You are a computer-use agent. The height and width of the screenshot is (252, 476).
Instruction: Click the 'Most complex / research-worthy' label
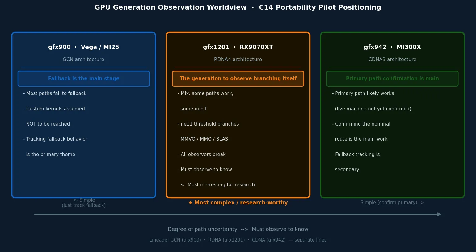[241, 203]
